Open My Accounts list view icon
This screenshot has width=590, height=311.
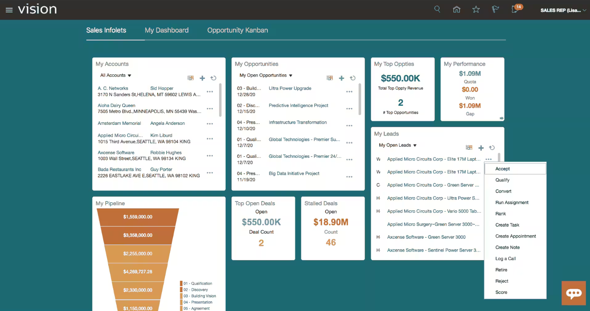[x=190, y=78]
